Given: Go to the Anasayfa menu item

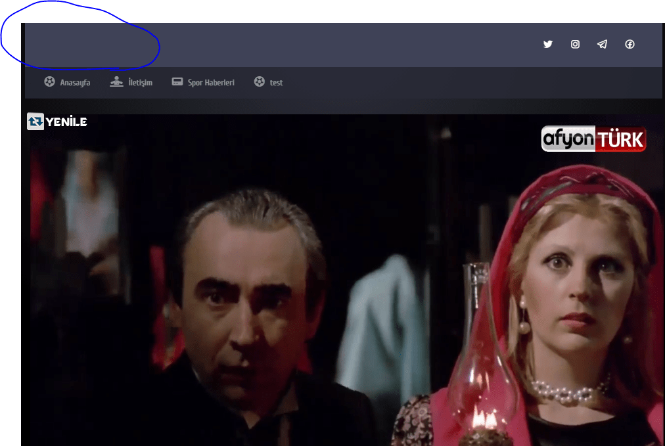Looking at the screenshot, I should 75,83.
